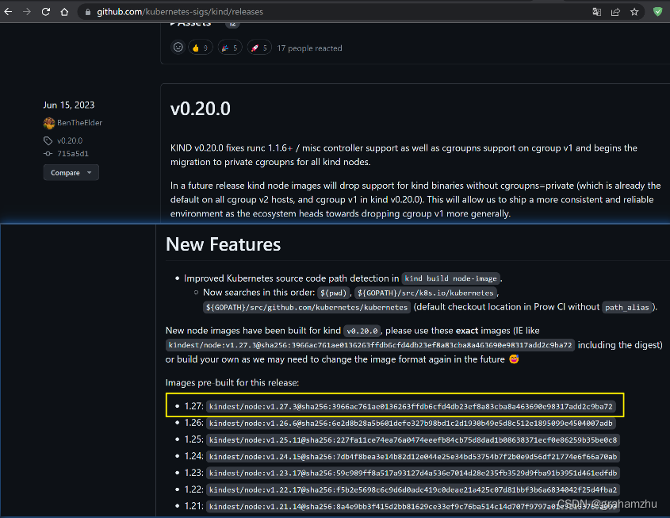Open commit 715a5d1

[x=73, y=153]
